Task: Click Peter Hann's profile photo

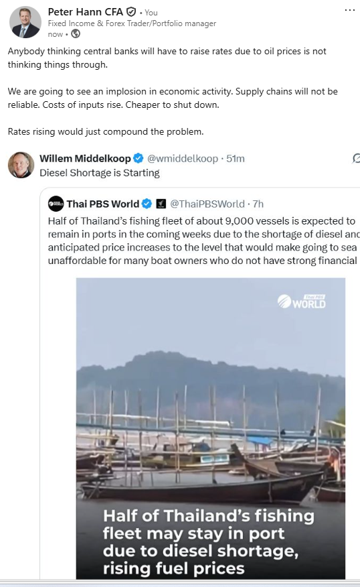Action: 25,22
